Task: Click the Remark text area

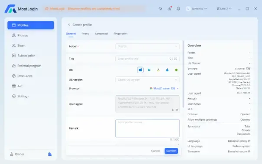Action: 147,128
